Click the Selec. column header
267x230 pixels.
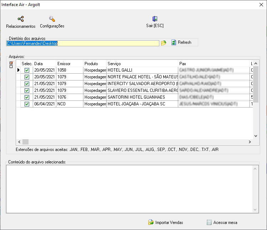click(x=27, y=64)
